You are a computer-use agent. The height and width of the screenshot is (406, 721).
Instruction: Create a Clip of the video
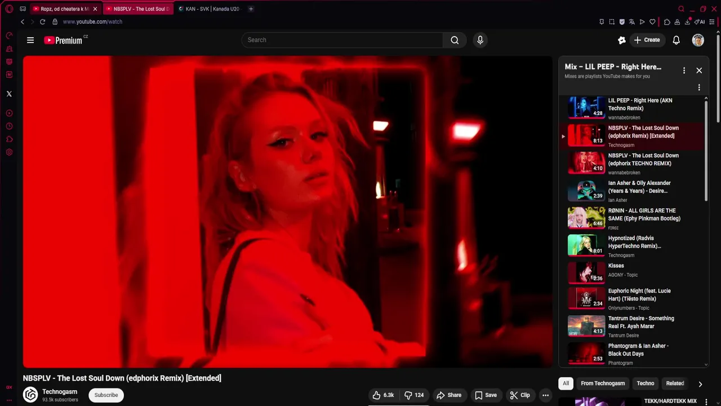pos(520,395)
